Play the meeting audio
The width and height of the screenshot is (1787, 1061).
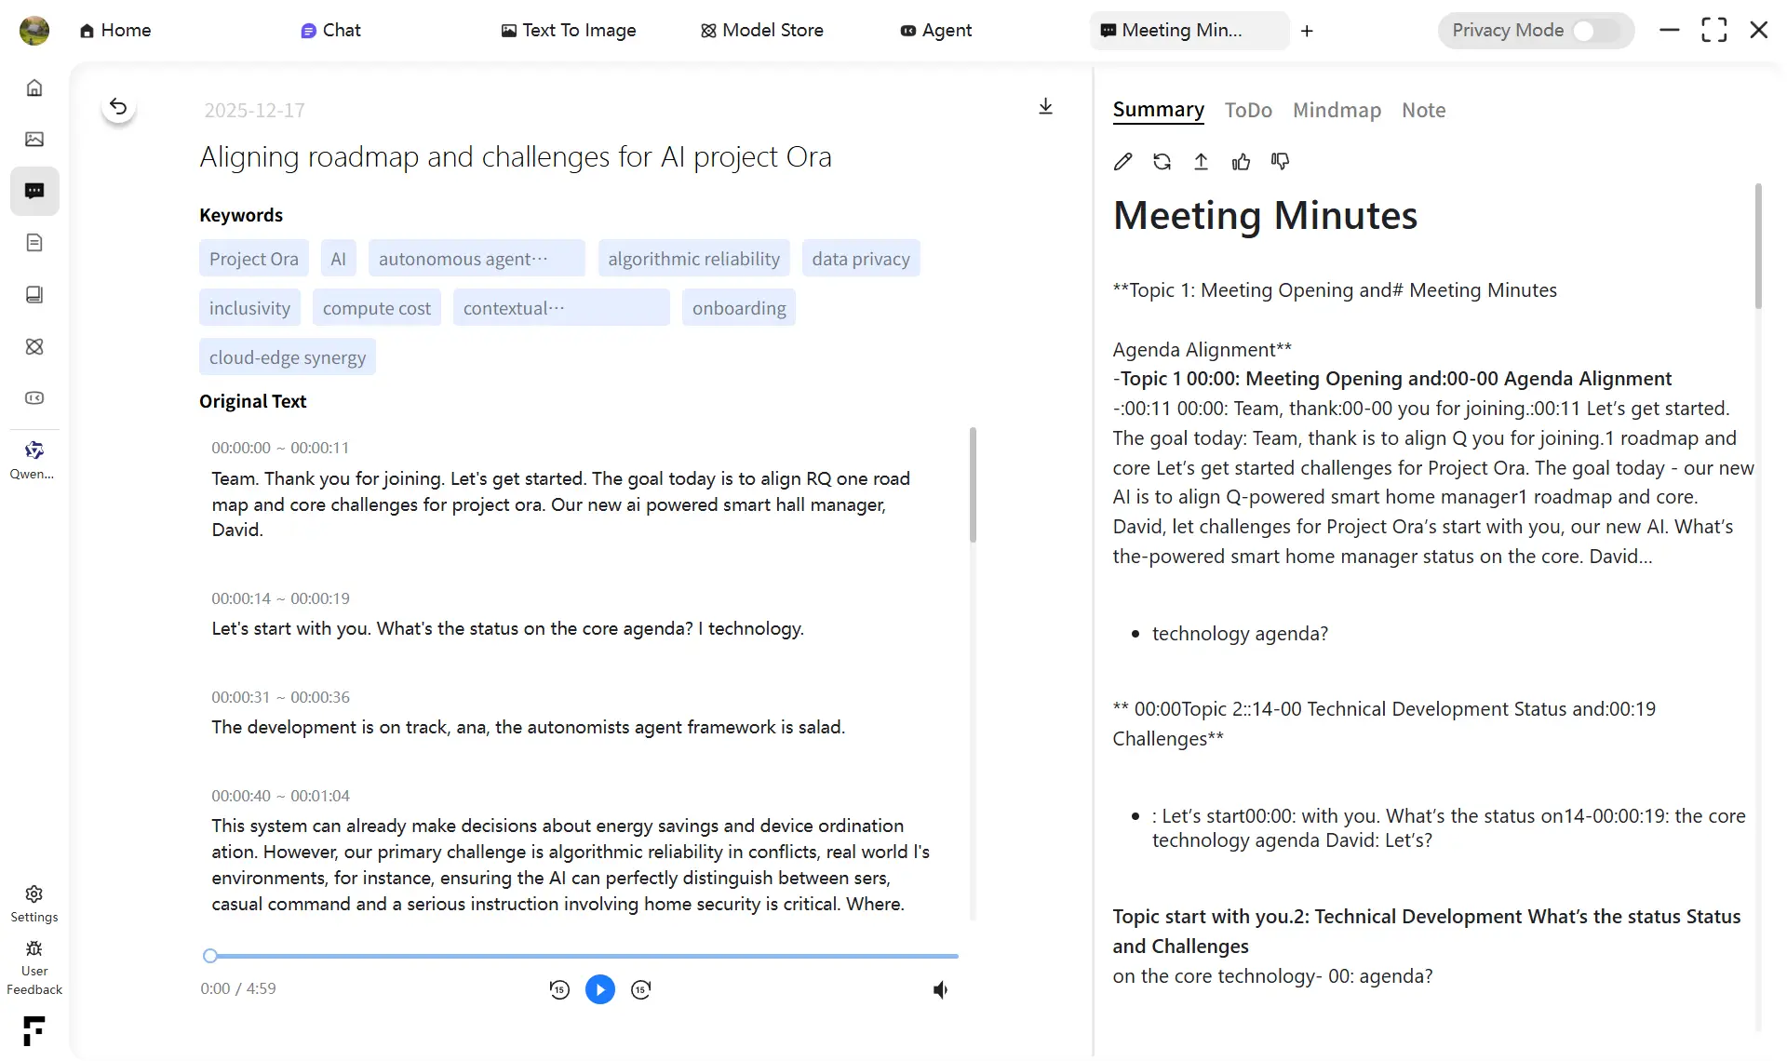600,989
